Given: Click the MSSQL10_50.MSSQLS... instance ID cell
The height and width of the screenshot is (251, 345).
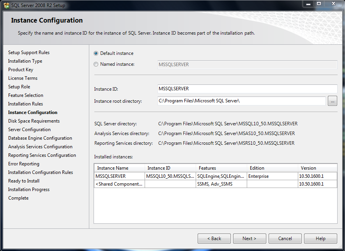Looking at the screenshot, I should point(170,176).
